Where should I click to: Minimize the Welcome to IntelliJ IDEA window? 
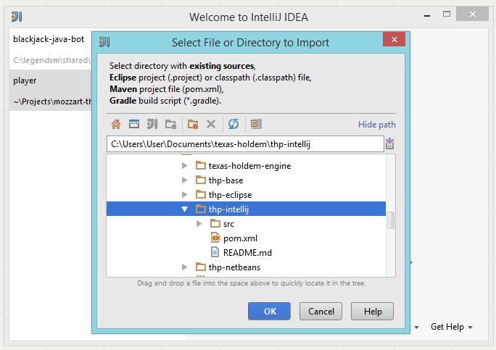click(x=427, y=15)
